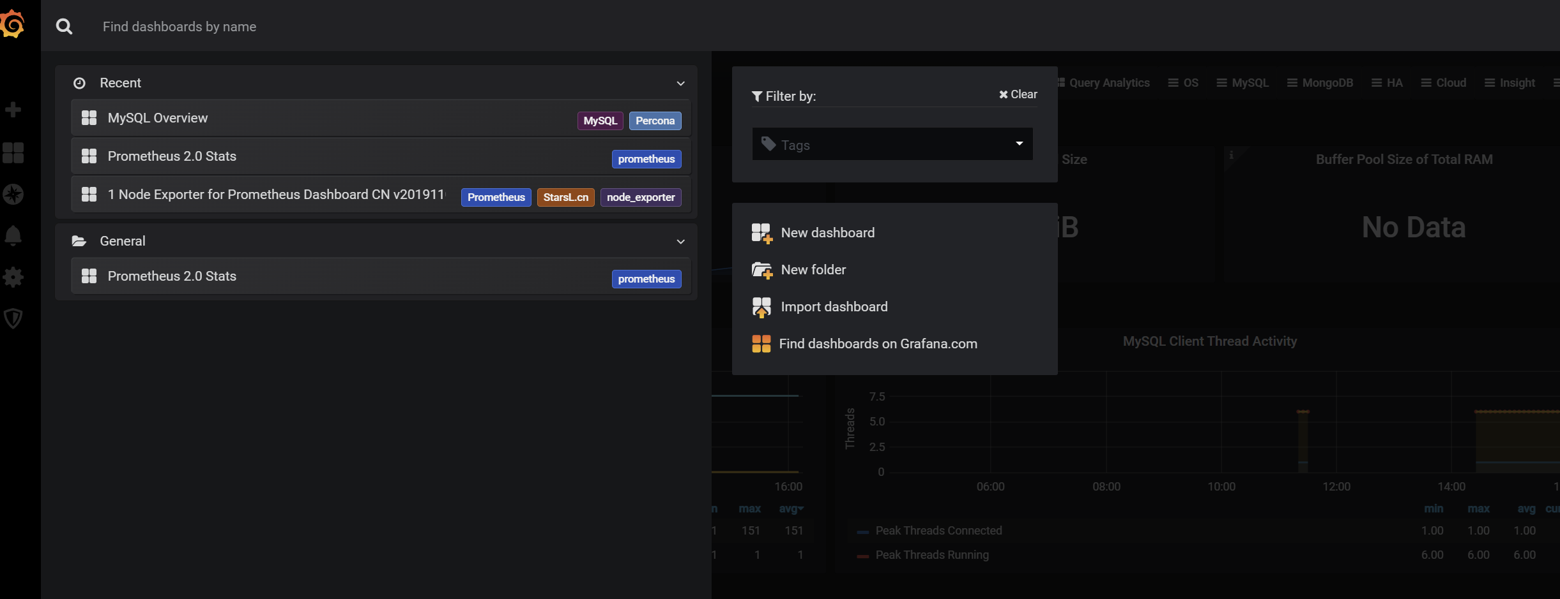Click the MySQL tag on MySQL Overview
This screenshot has width=1560, height=599.
pyautogui.click(x=600, y=121)
